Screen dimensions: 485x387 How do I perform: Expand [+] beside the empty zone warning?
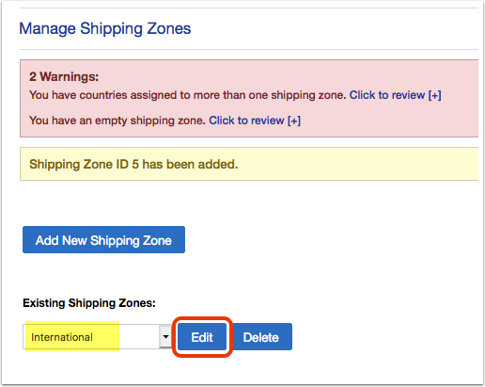[294, 121]
